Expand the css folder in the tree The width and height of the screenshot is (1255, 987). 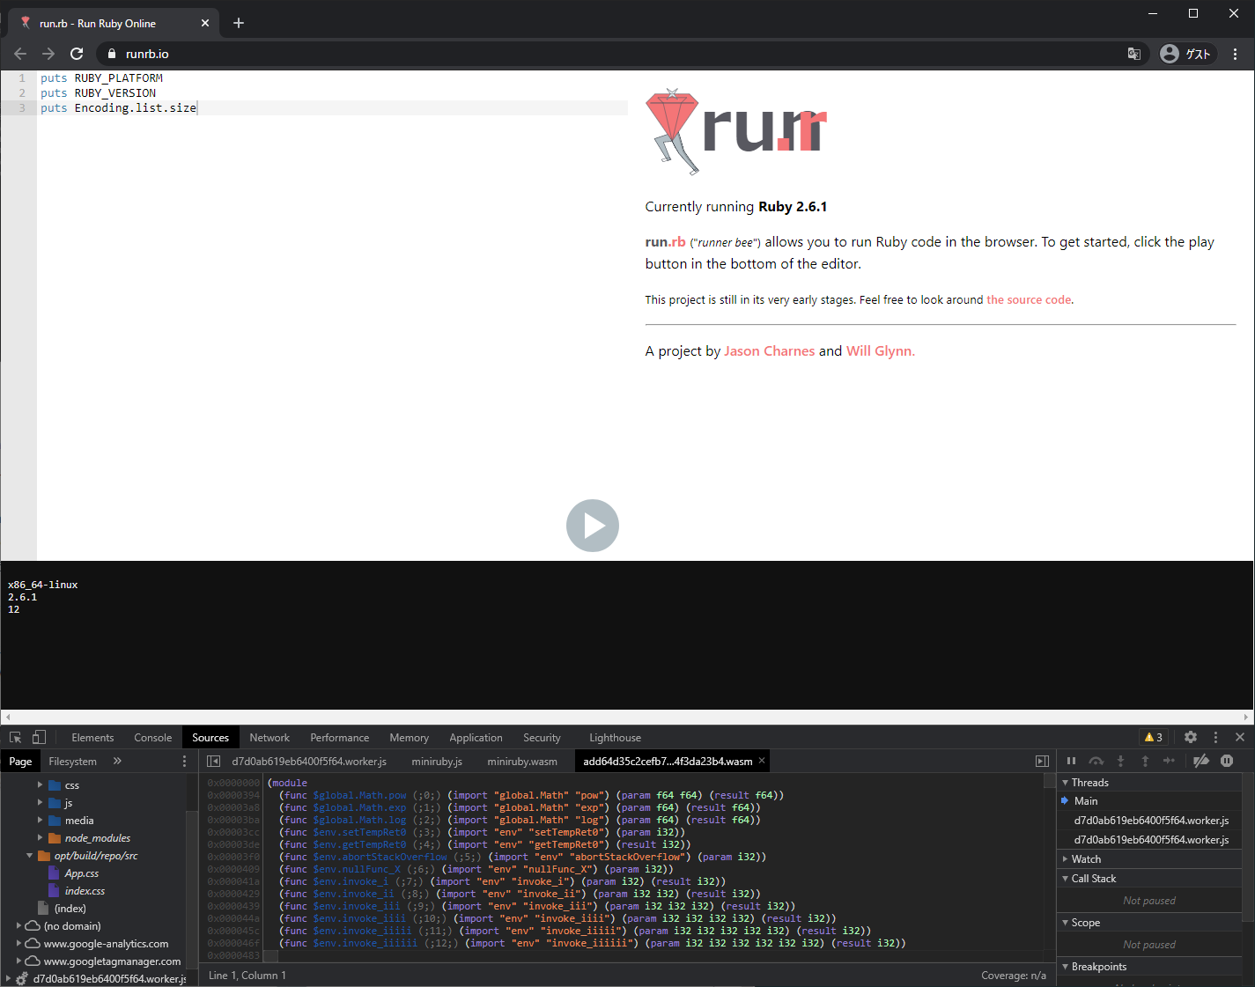point(40,784)
